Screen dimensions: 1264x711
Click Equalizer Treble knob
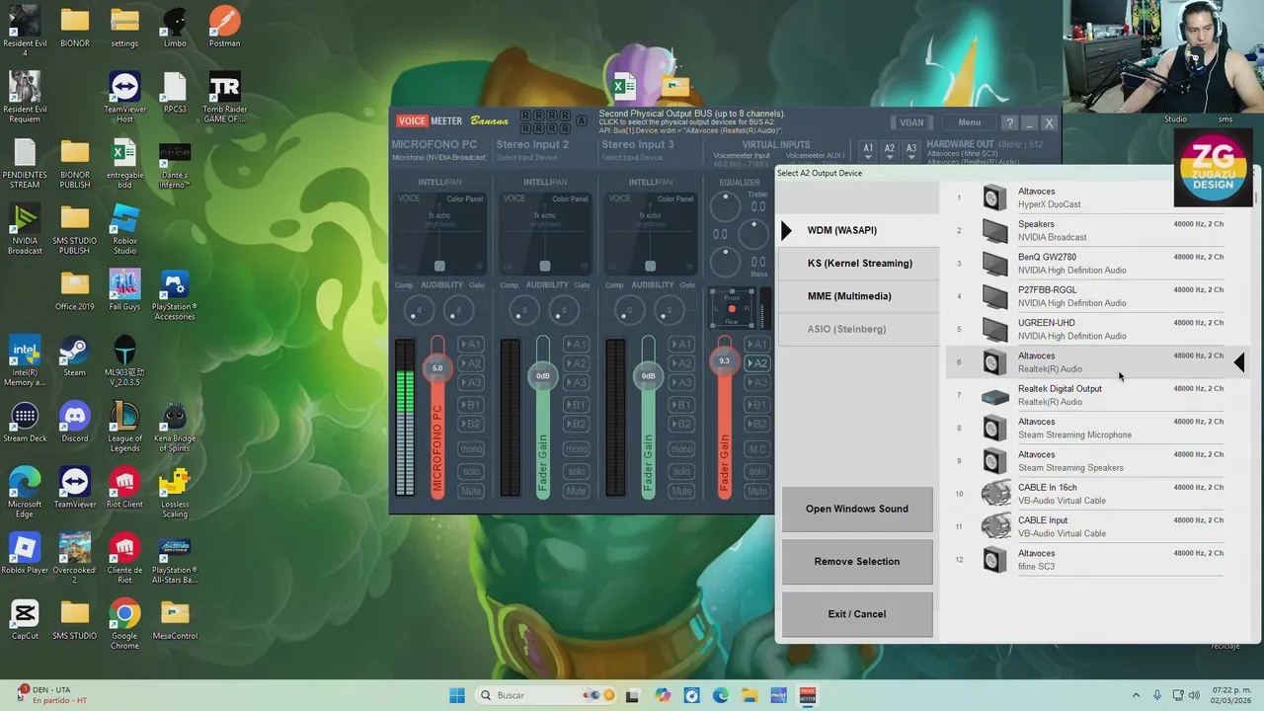[725, 207]
